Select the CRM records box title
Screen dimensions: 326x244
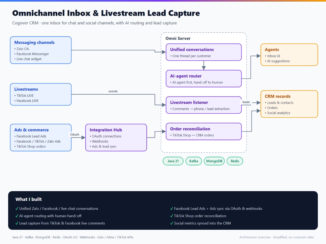278,96
